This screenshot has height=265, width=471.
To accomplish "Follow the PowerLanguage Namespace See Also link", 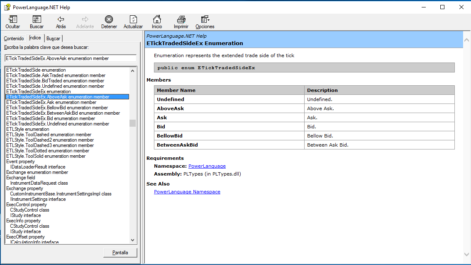I will click(x=187, y=192).
